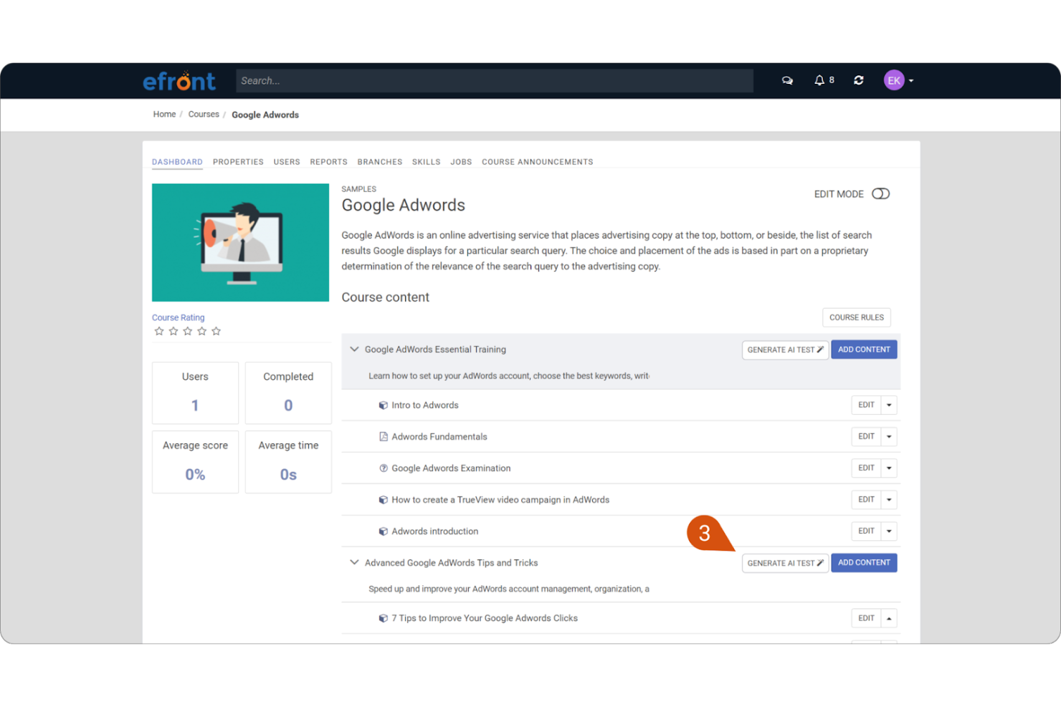Rate the course four stars
Image resolution: width=1061 pixels, height=707 pixels.
[x=202, y=331]
